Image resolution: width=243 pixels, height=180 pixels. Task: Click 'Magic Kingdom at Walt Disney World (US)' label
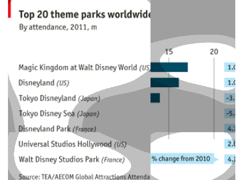coord(85,68)
